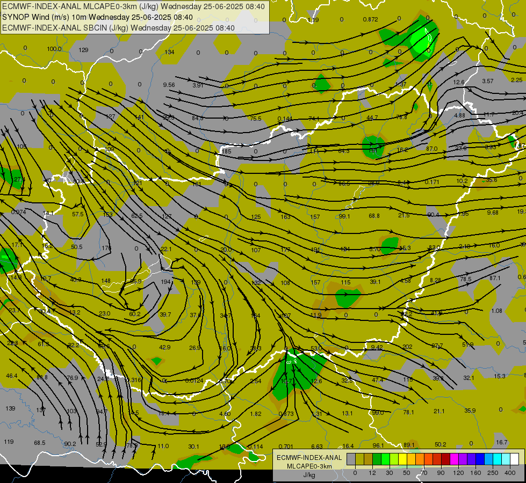Click the white swatch ending the legend
Viewport: 526px width, 483px height.
coord(515,459)
